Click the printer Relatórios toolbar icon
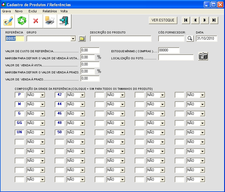225x192 pixels. 50,21
